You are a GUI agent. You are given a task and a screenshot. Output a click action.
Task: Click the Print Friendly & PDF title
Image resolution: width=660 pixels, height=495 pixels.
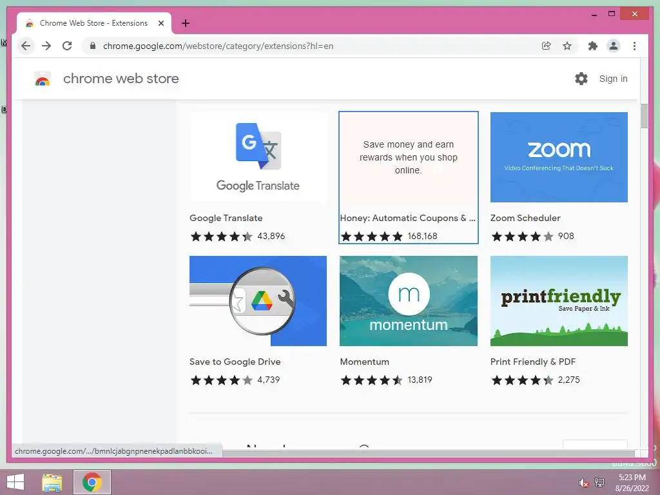click(533, 362)
